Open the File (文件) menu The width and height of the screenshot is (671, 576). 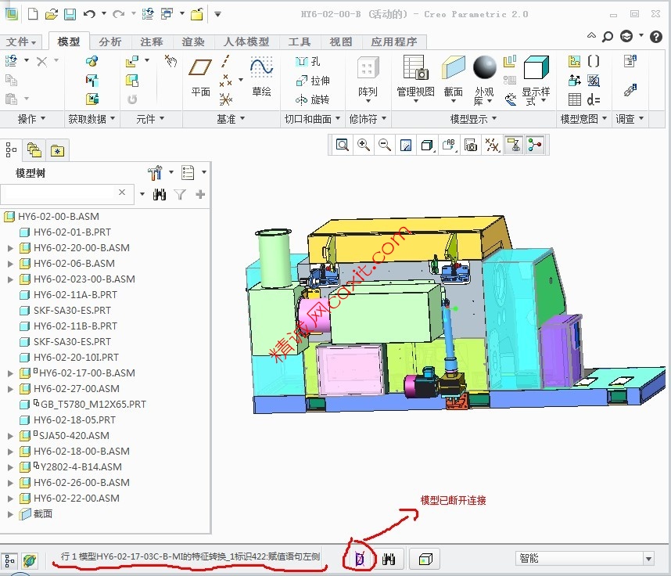pos(20,41)
